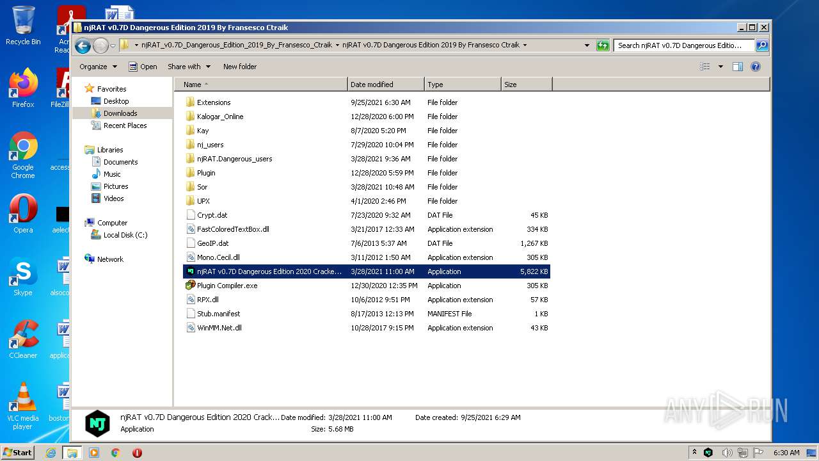Screen dimensions: 819x461
Task: Open VLC media player desktop shortcut
Action: 23,406
